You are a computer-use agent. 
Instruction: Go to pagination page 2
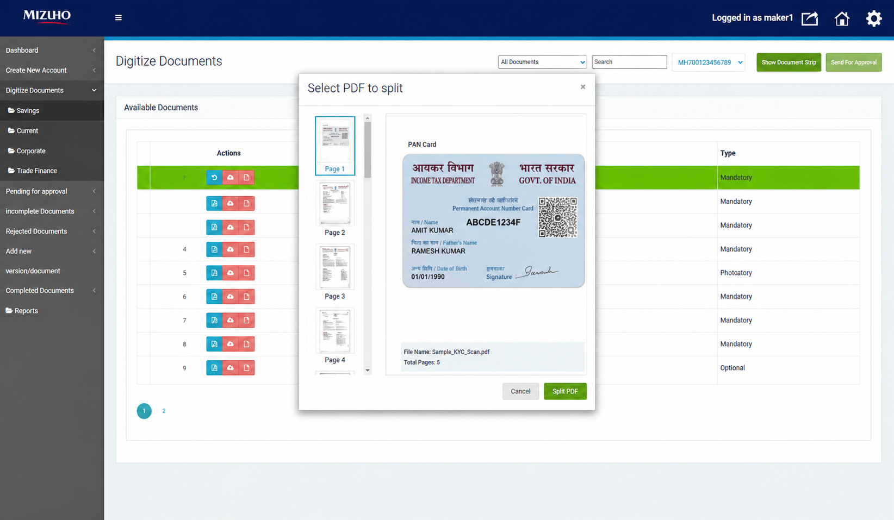[x=164, y=411]
